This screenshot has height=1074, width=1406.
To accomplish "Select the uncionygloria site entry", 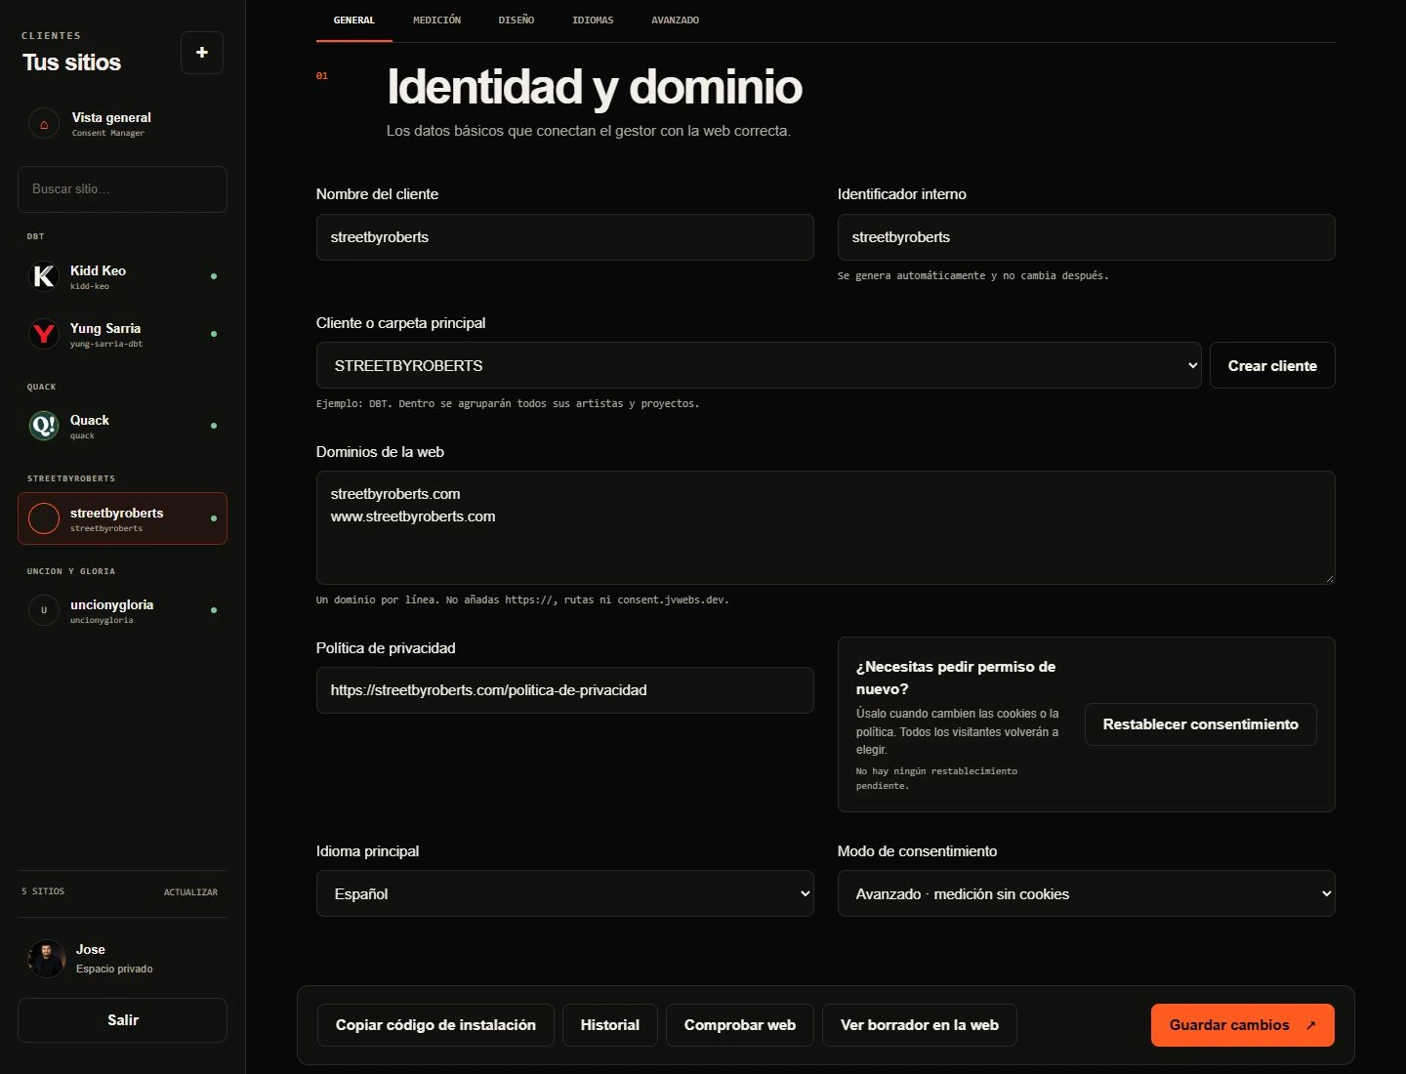I will [122, 610].
